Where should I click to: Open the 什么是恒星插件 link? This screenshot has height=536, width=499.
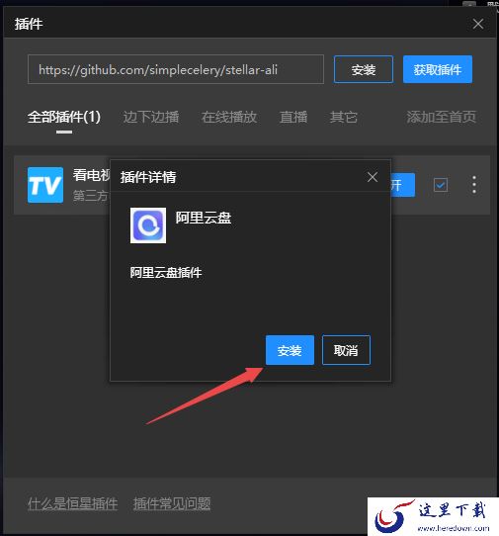[72, 504]
